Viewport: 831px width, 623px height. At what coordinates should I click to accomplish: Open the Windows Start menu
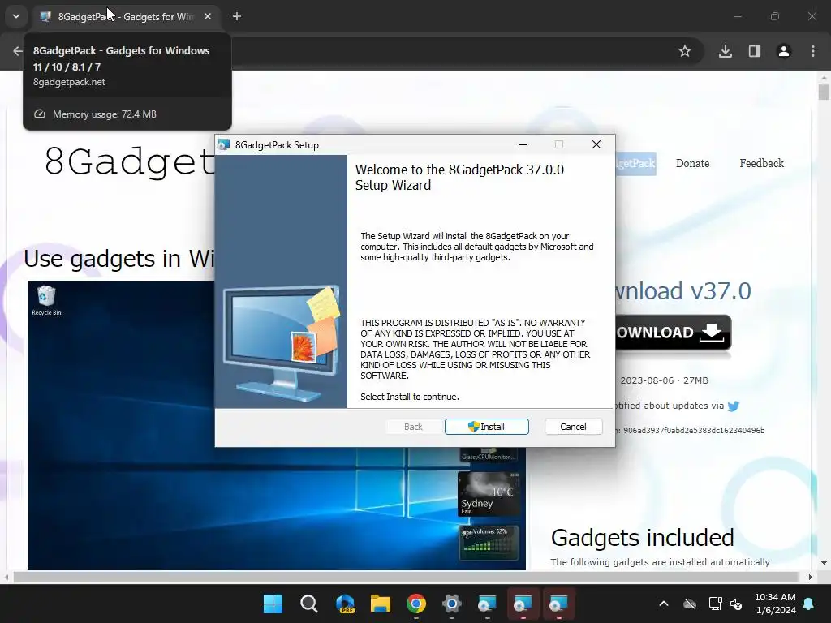tap(273, 604)
